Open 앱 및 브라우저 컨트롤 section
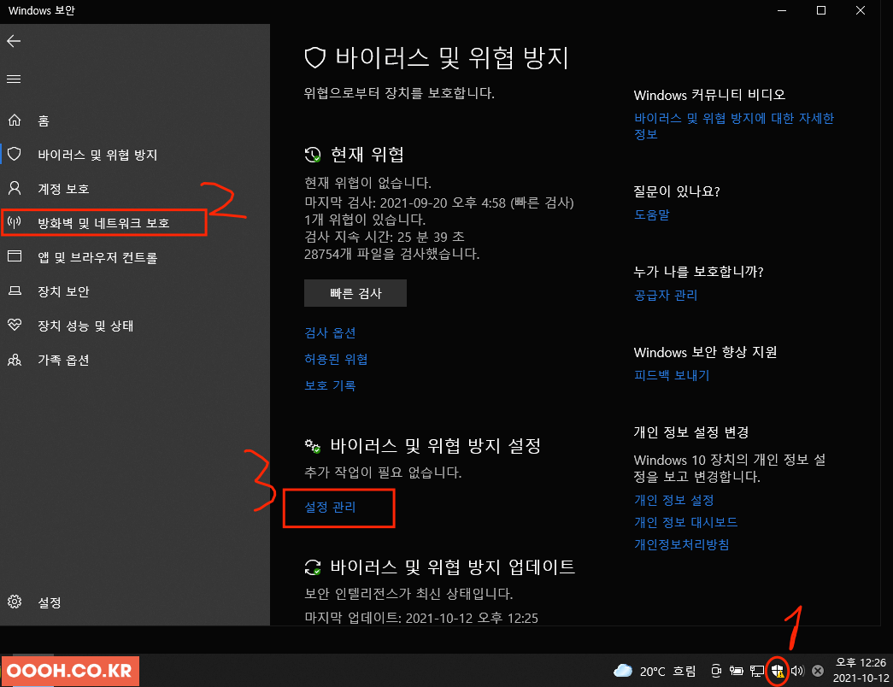The height and width of the screenshot is (687, 893). (97, 257)
